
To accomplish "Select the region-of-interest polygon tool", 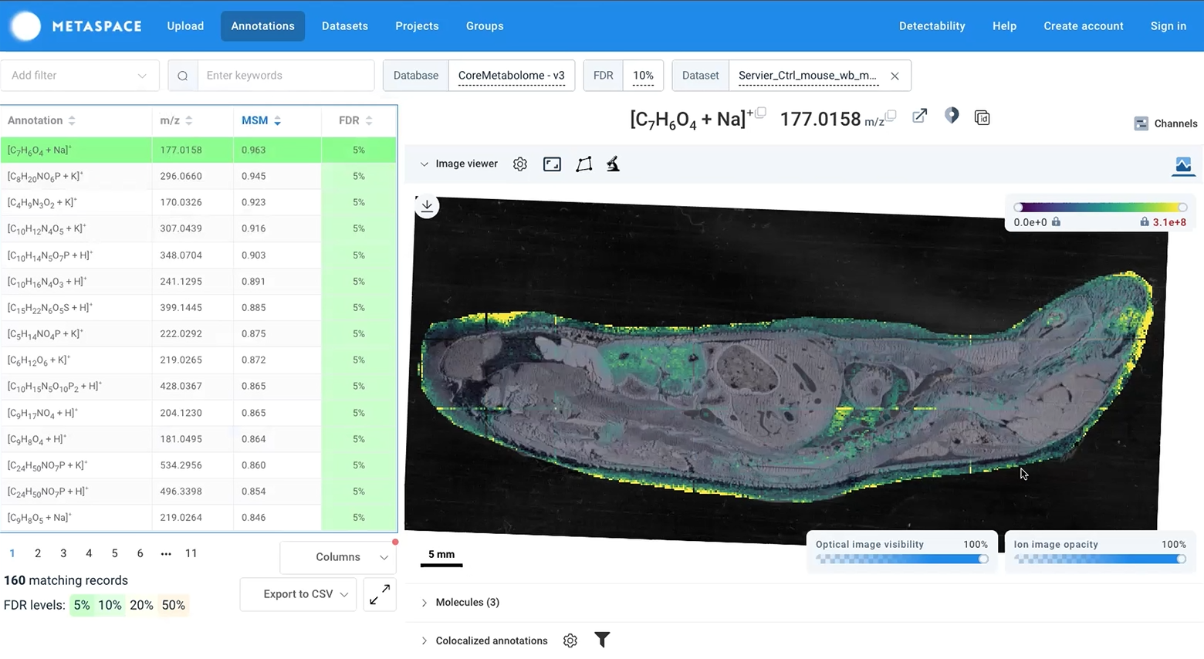I will coord(583,164).
